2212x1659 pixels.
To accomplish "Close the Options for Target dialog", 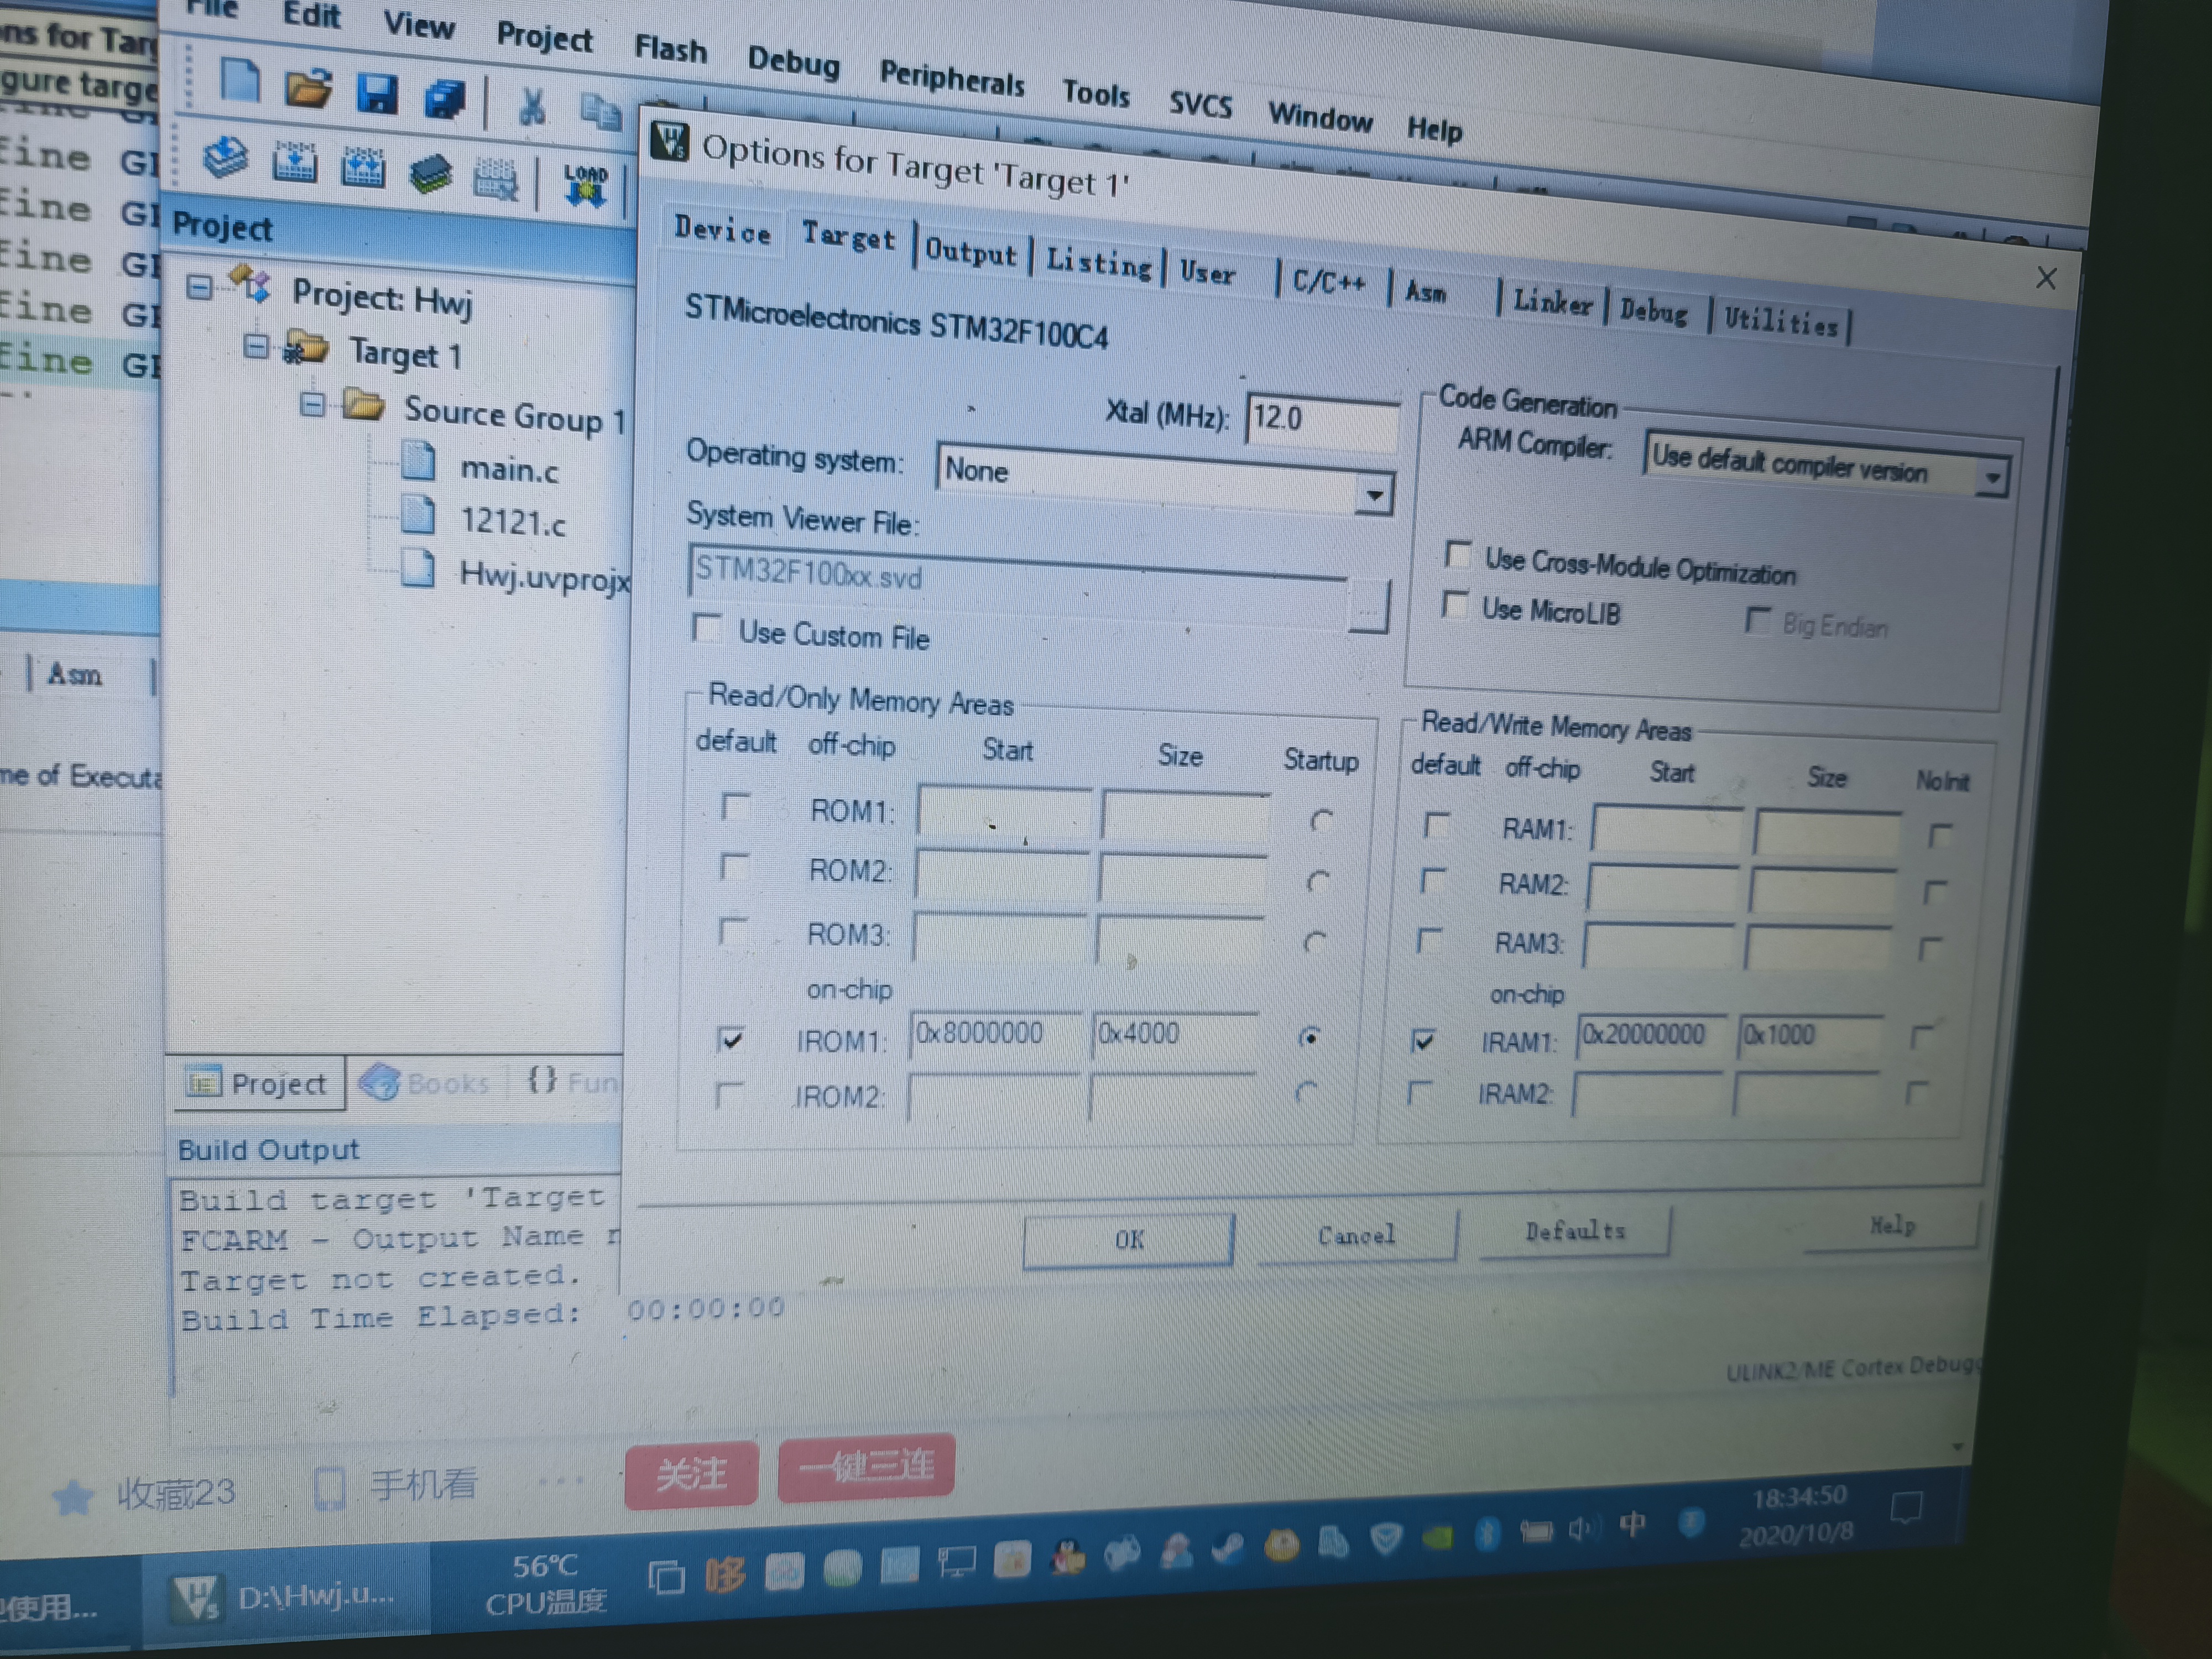I will coord(2046,277).
